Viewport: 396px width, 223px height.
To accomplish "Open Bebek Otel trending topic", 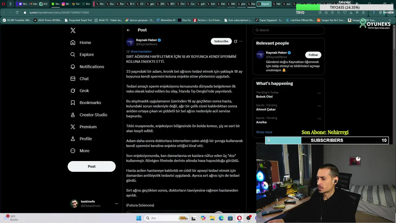I will pyautogui.click(x=264, y=97).
